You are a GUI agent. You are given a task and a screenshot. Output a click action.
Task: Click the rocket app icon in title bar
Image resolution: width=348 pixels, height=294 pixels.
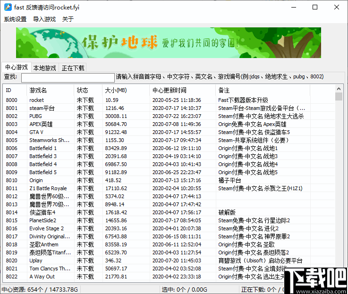point(8,8)
